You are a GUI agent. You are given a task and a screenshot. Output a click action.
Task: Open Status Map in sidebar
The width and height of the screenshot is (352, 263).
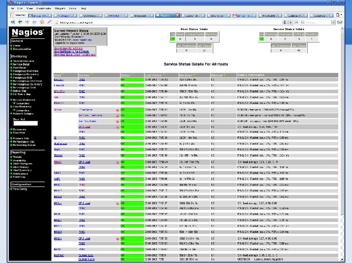tap(20, 91)
